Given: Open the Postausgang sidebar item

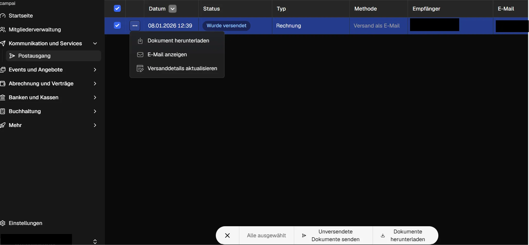Looking at the screenshot, I should pyautogui.click(x=34, y=56).
